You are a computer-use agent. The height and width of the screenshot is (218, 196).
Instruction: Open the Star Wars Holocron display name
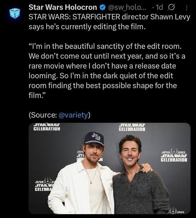pos(63,7)
